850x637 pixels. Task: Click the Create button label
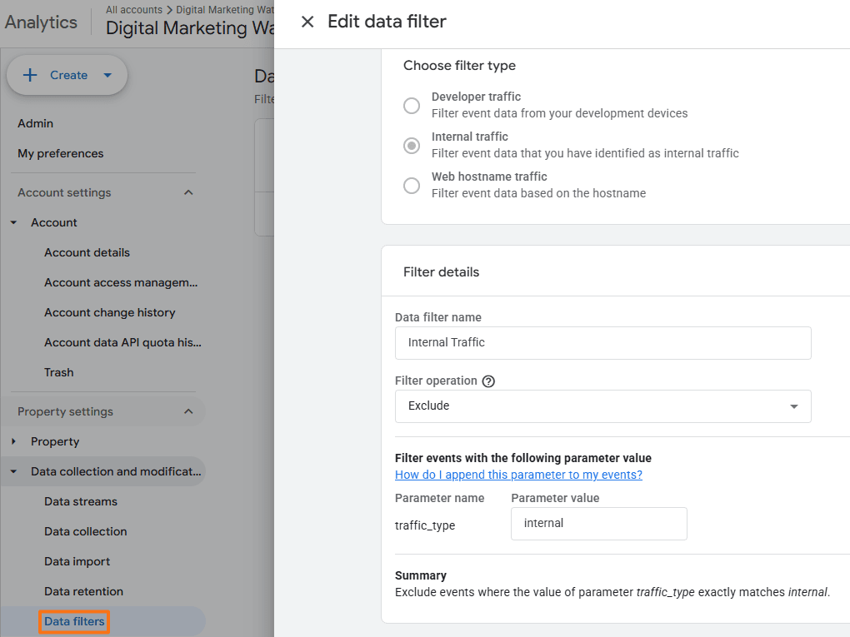coord(69,75)
